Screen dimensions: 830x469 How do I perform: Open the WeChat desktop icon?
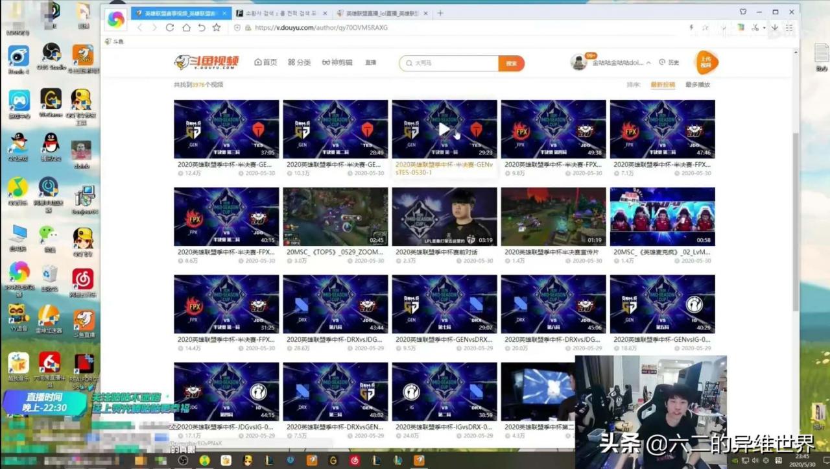click(x=47, y=236)
